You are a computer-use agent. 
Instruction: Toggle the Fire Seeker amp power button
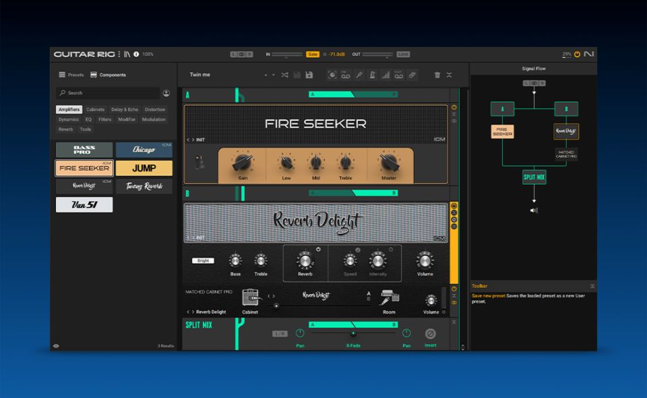(454, 107)
